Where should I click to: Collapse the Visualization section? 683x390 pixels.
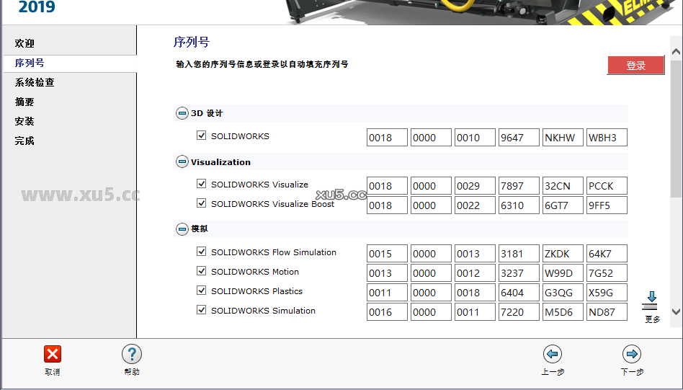[182, 162]
